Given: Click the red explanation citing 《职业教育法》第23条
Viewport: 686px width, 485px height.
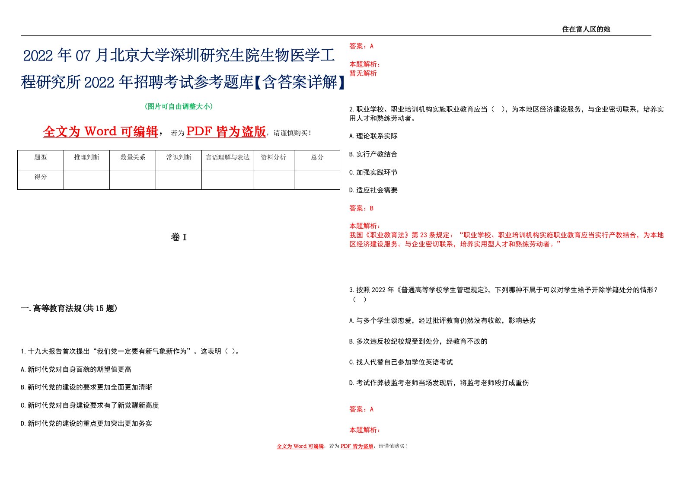Looking at the screenshot, I should pyautogui.click(x=507, y=239).
